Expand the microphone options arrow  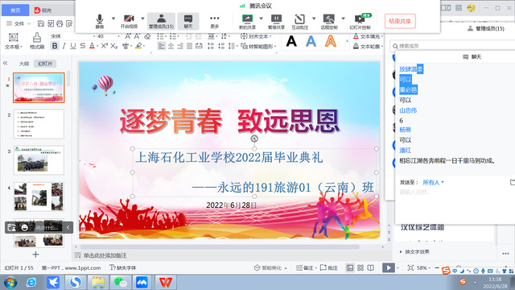(113, 19)
